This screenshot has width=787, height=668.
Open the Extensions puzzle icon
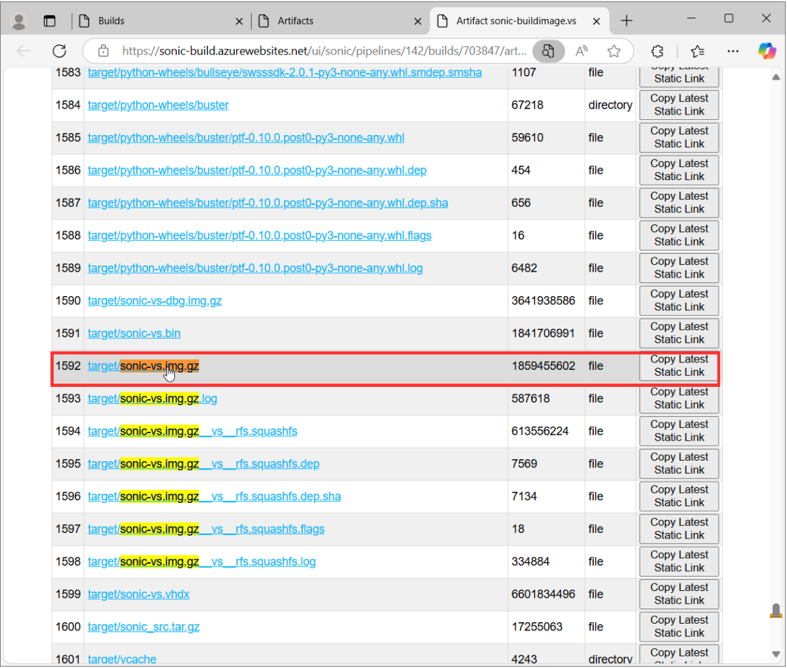click(x=658, y=51)
